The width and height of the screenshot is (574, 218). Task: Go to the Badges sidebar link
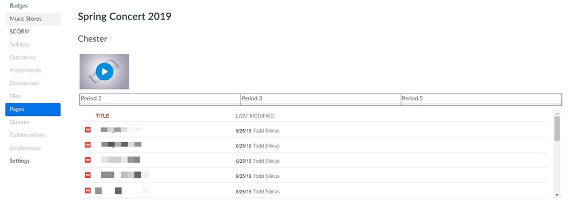(x=18, y=6)
